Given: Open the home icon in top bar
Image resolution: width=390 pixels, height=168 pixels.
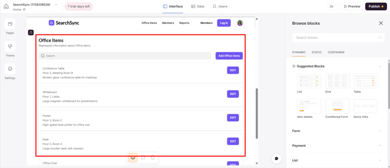Looking at the screenshot, I should click(6, 6).
